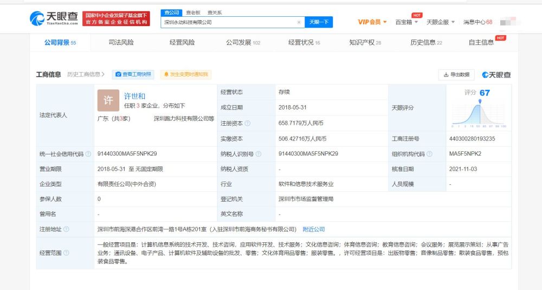Screen dimensions: 542x290
Task: Click 发生变更时通知我 button
Action: click(186, 74)
